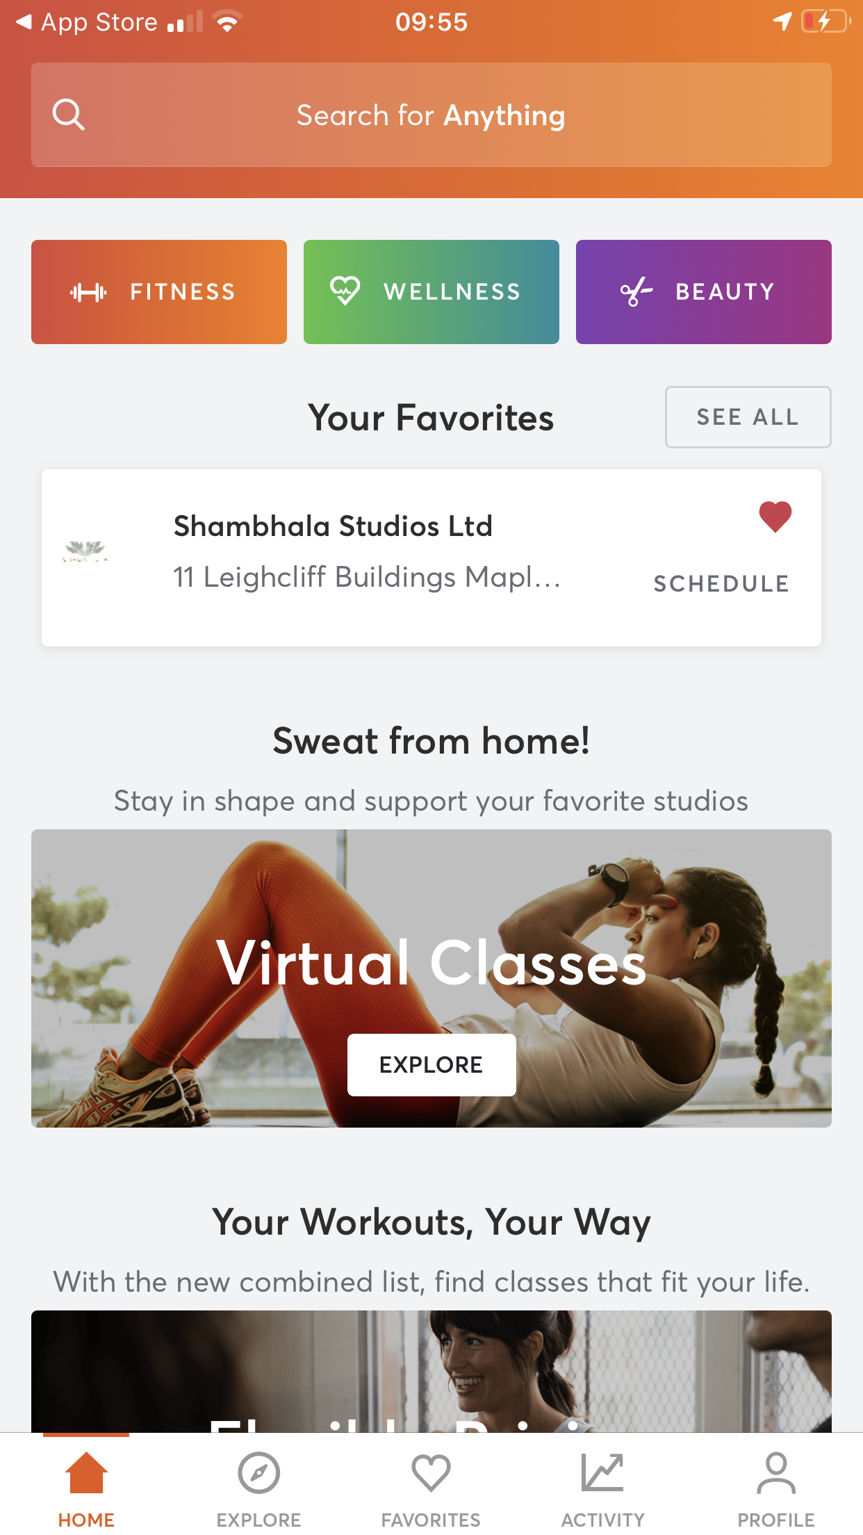The height and width of the screenshot is (1535, 863).
Task: Select the Fitness dumbbell category
Action: pos(159,292)
